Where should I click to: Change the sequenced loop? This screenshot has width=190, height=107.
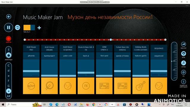pyautogui.click(x=159, y=56)
